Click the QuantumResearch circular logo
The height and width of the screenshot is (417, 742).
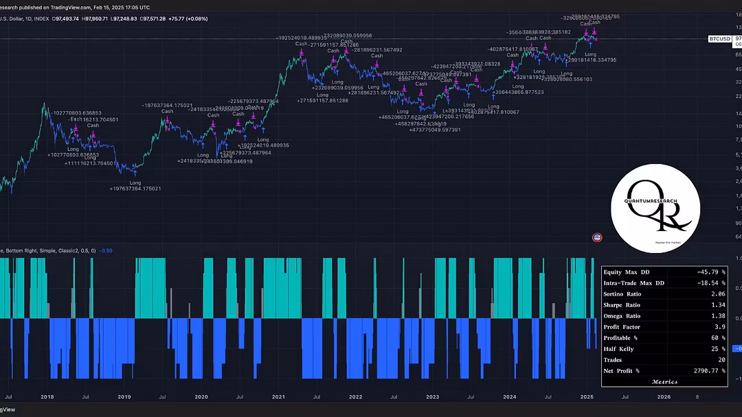(x=655, y=208)
